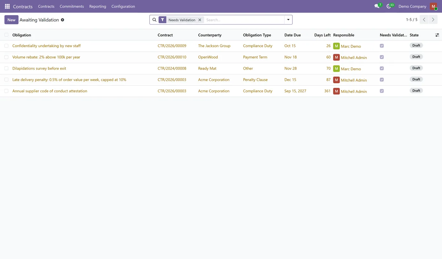
Task: Click the search magnifier icon
Action: coord(154,20)
